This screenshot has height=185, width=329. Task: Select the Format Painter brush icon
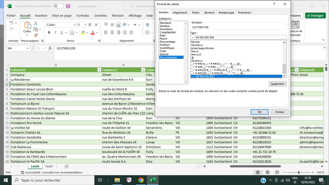pyautogui.click(x=36, y=36)
